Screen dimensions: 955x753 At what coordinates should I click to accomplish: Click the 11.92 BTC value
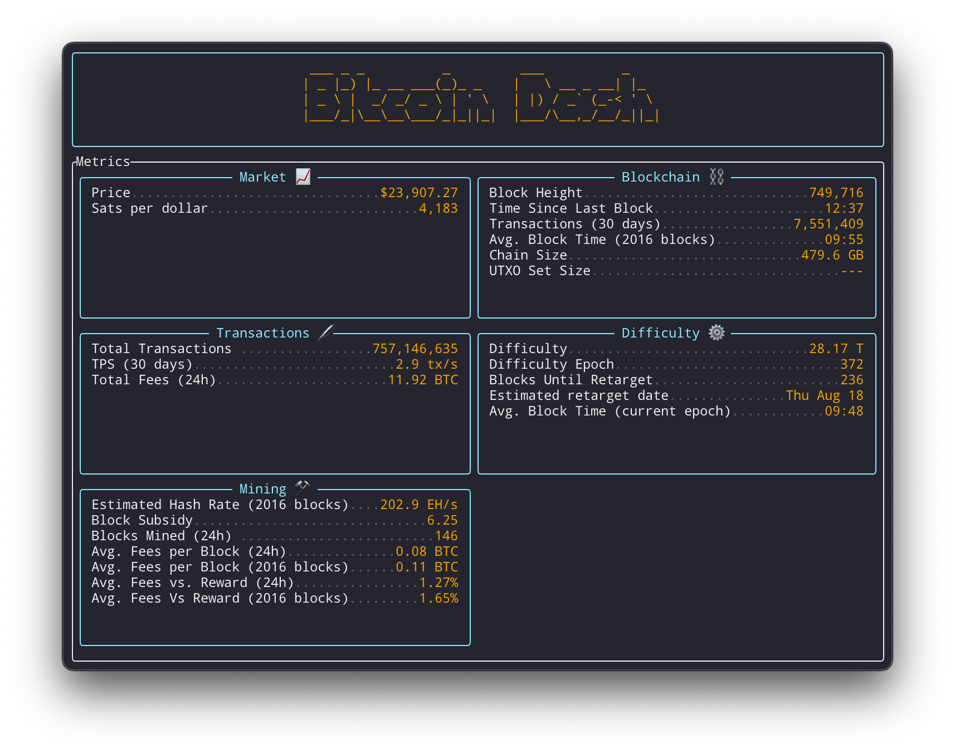[423, 380]
